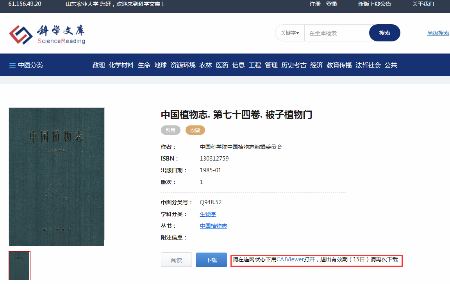Open the 高级搜索 advanced search link
This screenshot has height=284, width=450.
tap(438, 33)
